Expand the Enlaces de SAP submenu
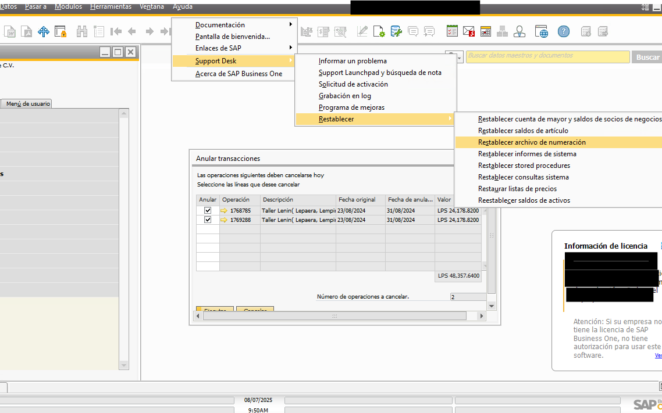 [x=234, y=48]
